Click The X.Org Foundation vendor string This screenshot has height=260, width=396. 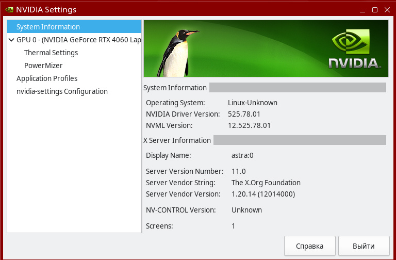coord(266,183)
